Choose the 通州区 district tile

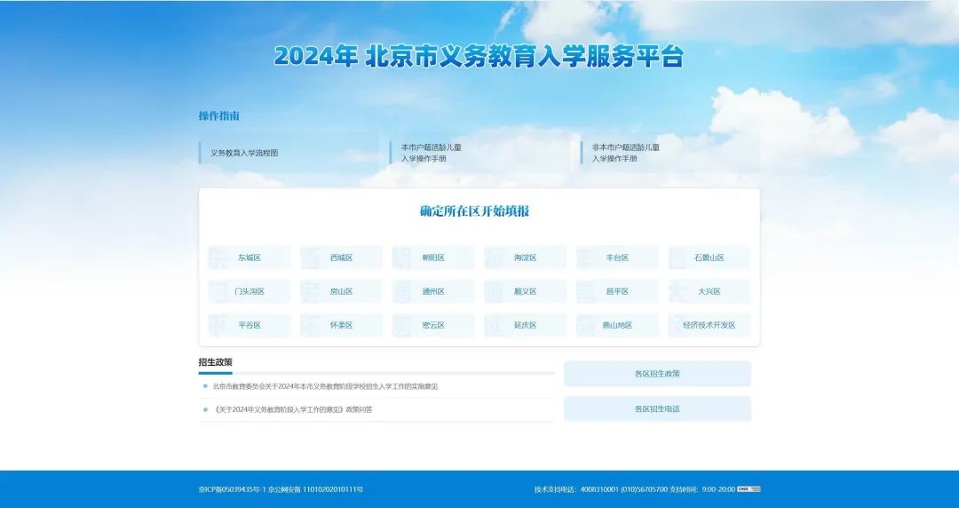[433, 291]
